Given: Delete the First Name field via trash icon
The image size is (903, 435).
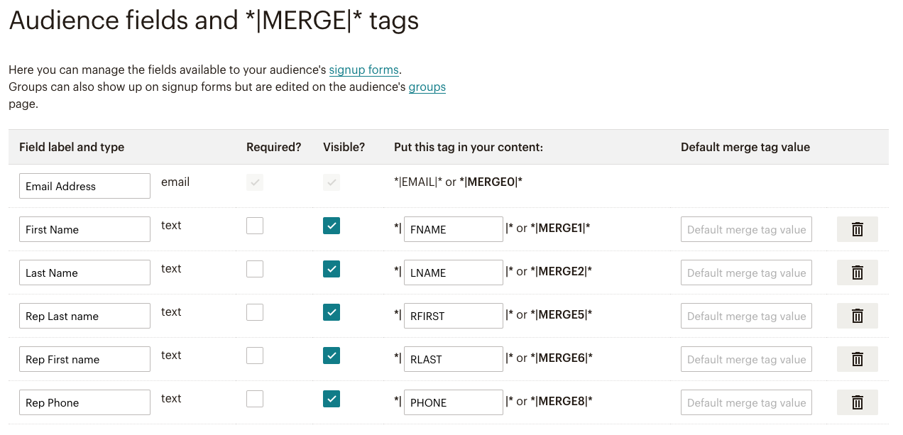Looking at the screenshot, I should coord(857,229).
